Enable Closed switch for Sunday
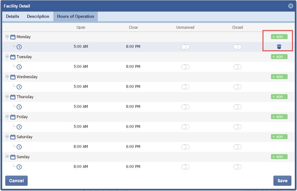 pos(237,167)
